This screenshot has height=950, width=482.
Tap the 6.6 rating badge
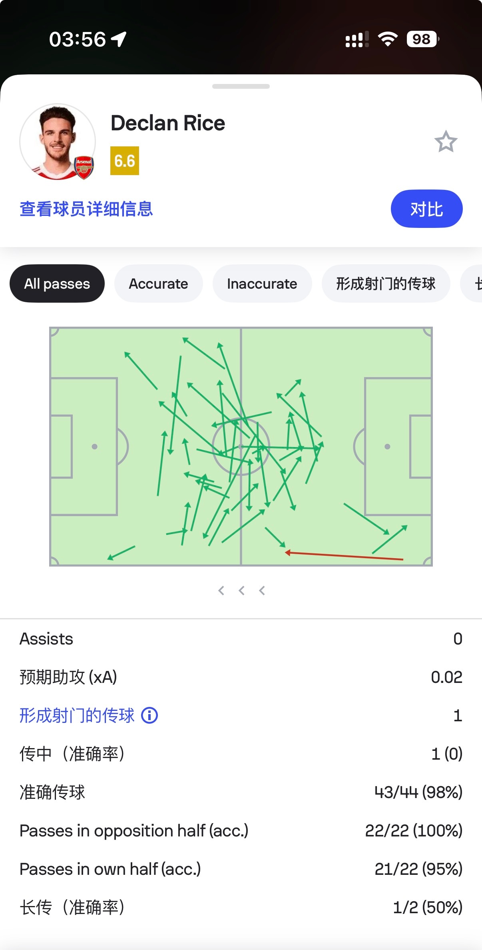[x=125, y=161]
